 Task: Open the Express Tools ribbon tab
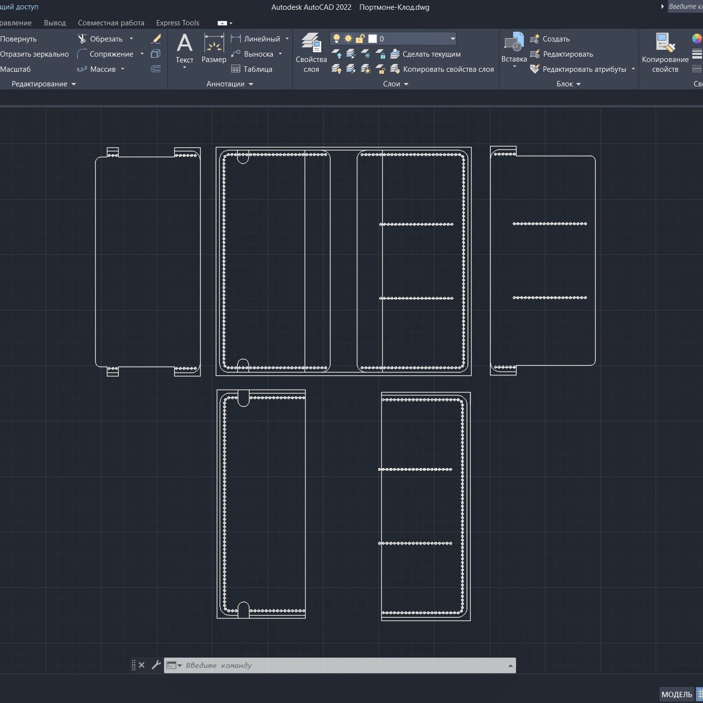point(178,23)
